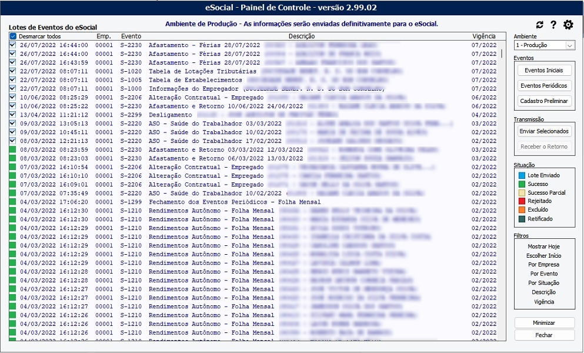The height and width of the screenshot is (353, 584).
Task: Select the Lote Enviado blue swatch
Action: point(521,175)
